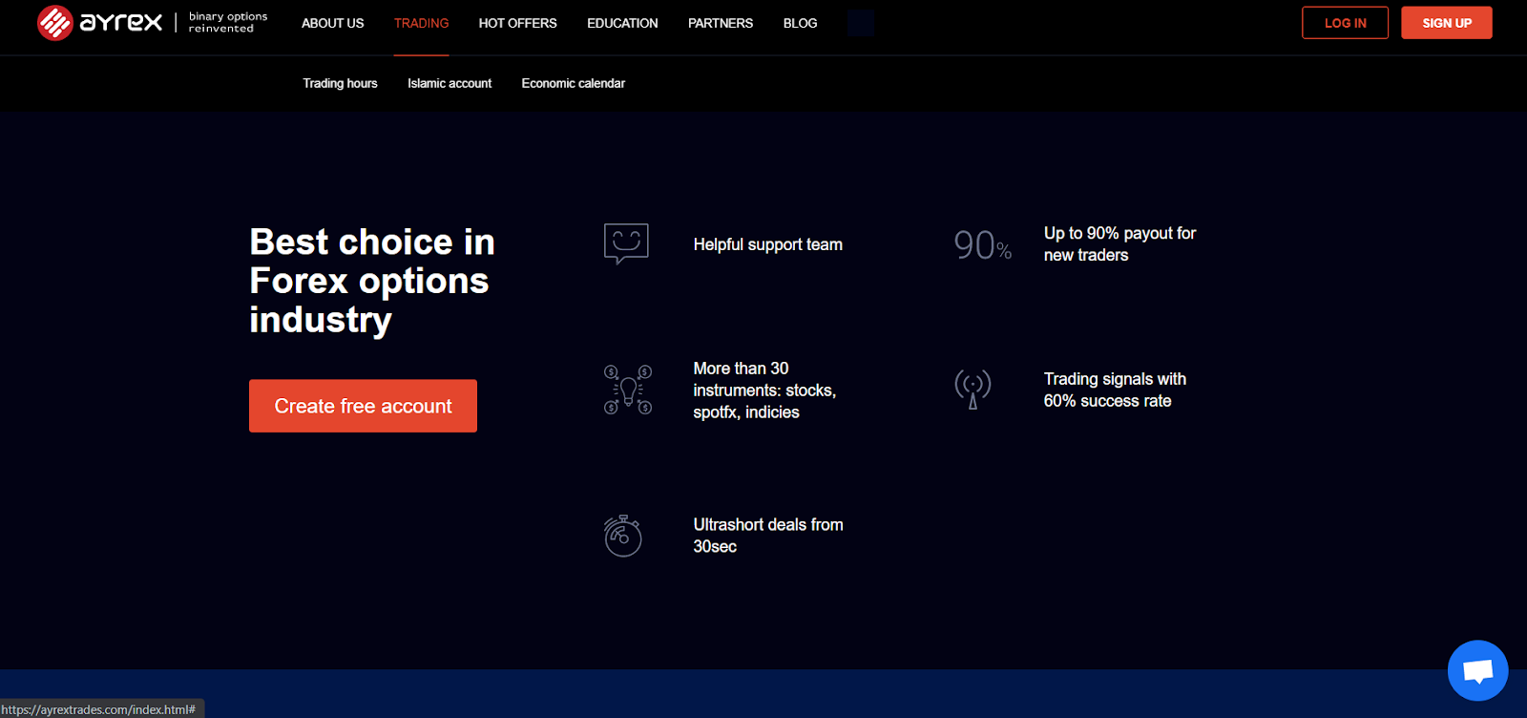Open the Trading menu
The image size is (1527, 718).
point(421,23)
